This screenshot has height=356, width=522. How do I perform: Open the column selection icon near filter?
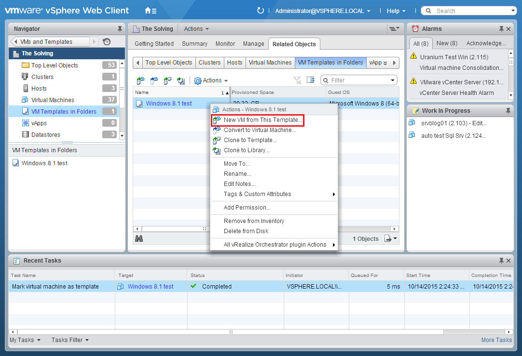(x=311, y=80)
